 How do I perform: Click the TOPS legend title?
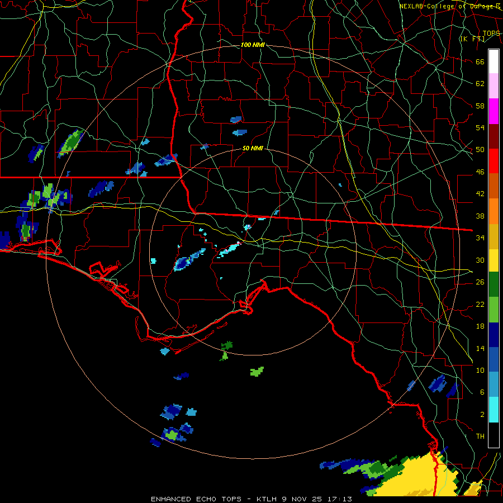[x=491, y=34]
